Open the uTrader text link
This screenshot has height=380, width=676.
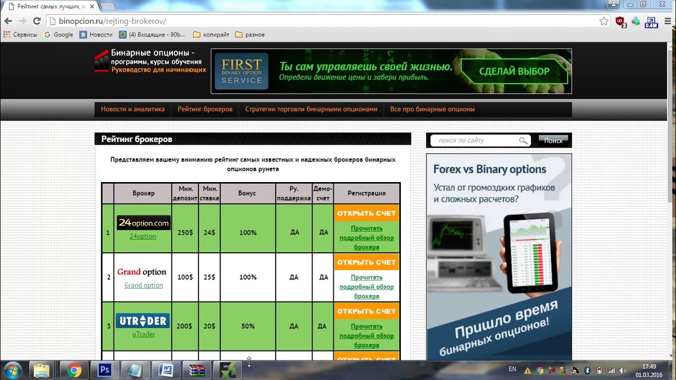click(x=144, y=334)
